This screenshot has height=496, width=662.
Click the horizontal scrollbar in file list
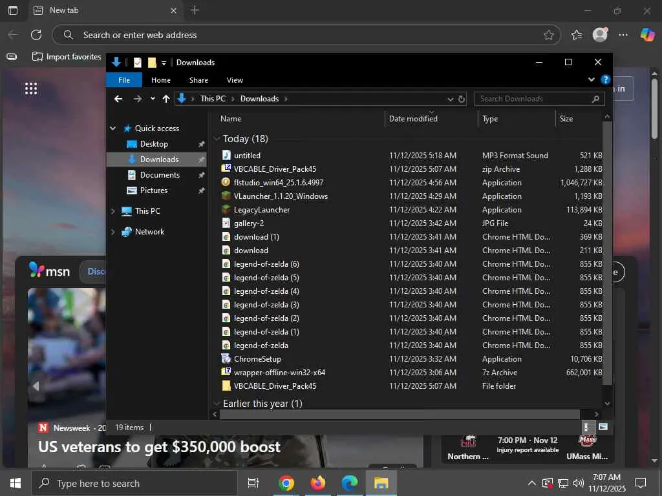[x=400, y=414]
